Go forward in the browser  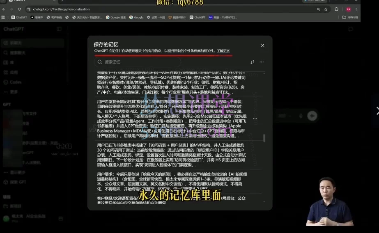11,9
